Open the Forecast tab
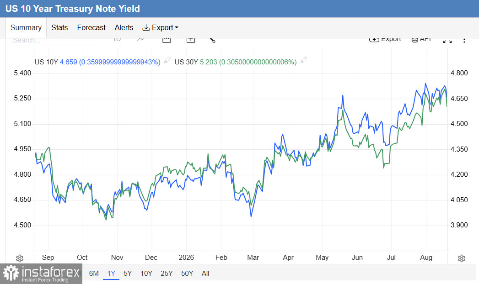This screenshot has height=284, width=479. 91,27
